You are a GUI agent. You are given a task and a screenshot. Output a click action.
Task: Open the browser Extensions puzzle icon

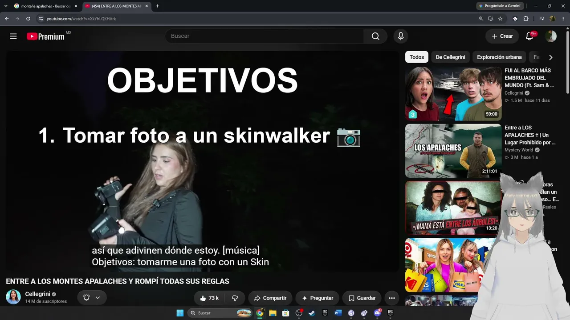(x=526, y=19)
